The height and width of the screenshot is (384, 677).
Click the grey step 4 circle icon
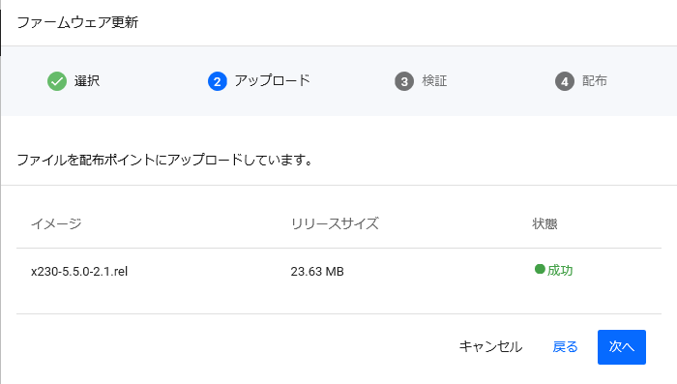tap(565, 81)
